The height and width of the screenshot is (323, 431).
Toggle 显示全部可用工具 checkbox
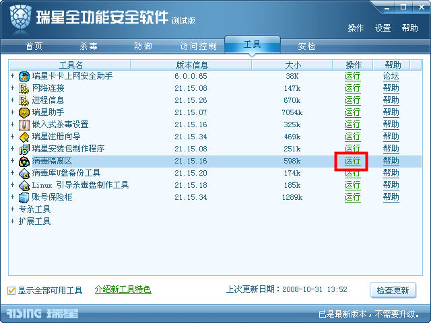click(11, 290)
